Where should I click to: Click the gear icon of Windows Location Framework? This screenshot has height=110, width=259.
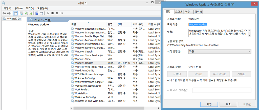[73, 29]
